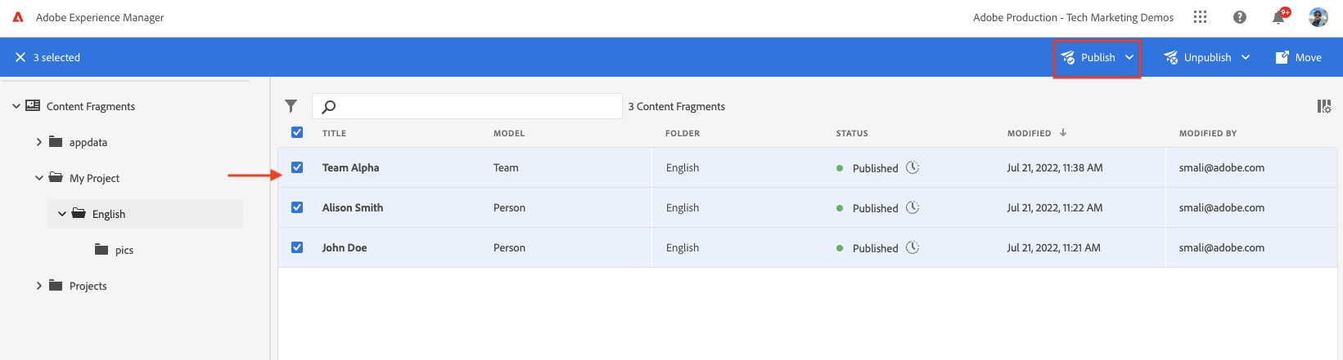Click the Jul 21, 2022, 11:21 AM cell
The height and width of the screenshot is (360, 1343).
pos(1054,247)
